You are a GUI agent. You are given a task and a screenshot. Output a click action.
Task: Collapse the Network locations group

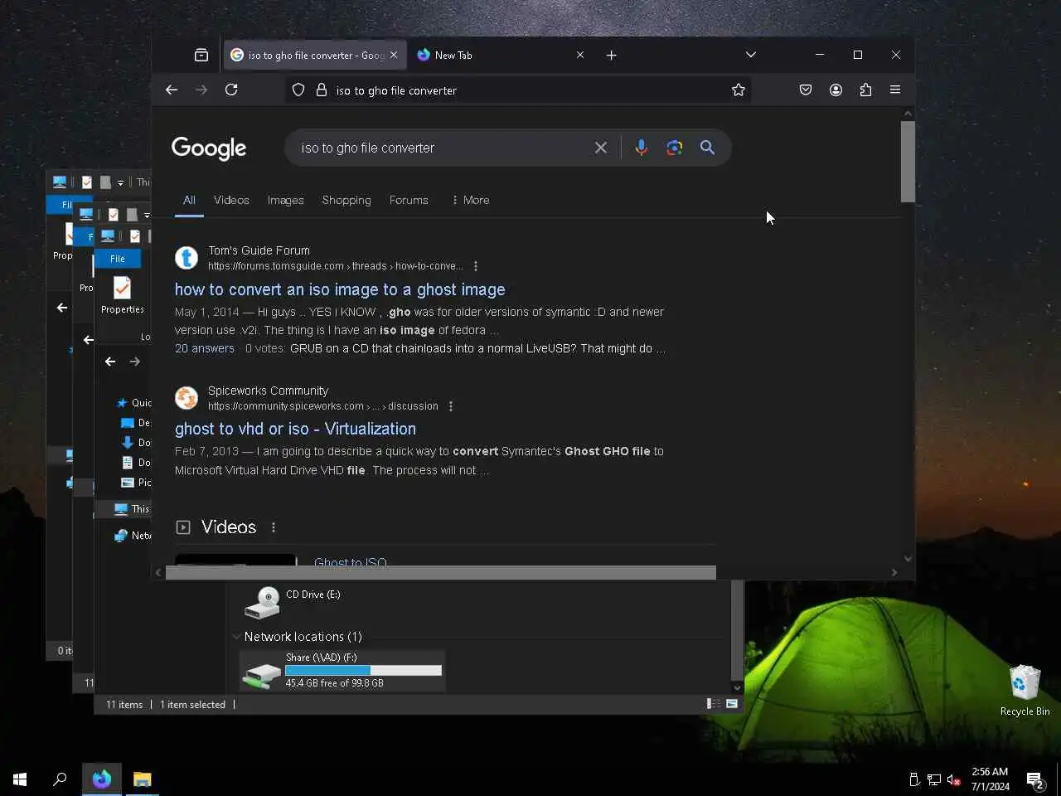click(x=237, y=637)
